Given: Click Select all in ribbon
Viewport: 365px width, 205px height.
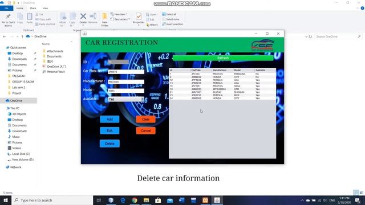Looking at the screenshot, I should 169,14.
